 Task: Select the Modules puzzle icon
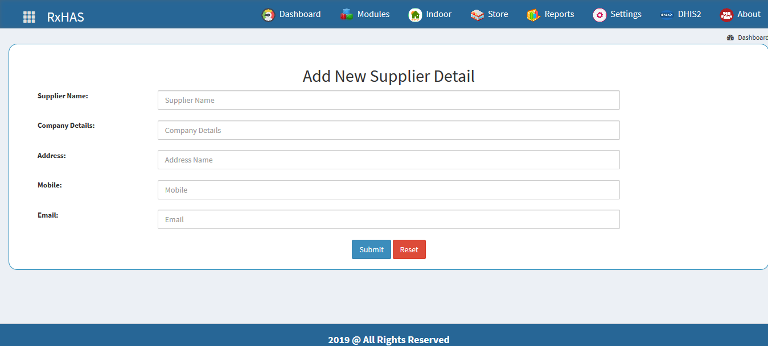pyautogui.click(x=345, y=14)
